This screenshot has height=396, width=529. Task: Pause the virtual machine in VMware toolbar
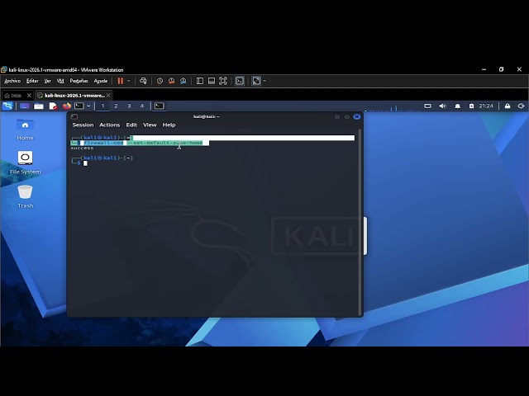(121, 81)
